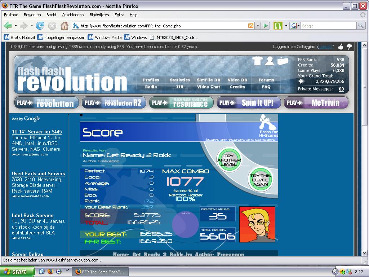Open the Help menu
Image resolution: width=369 pixels, height=277 pixels.
tap(133, 15)
